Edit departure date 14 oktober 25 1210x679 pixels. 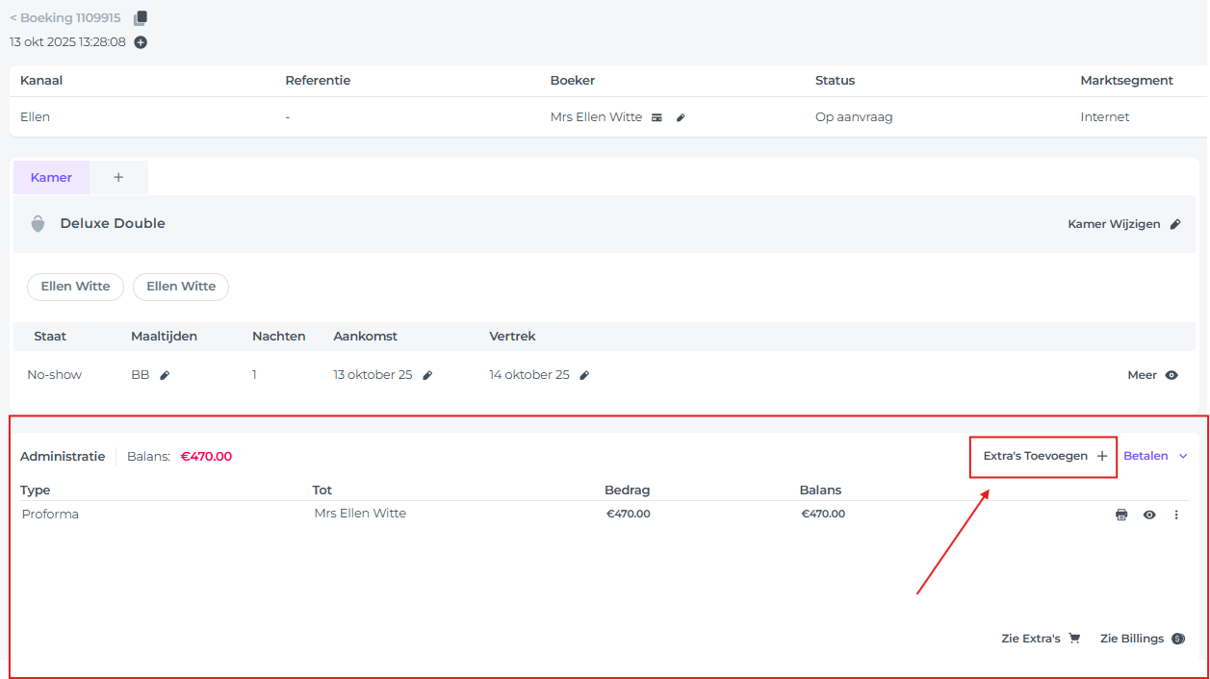tap(584, 376)
